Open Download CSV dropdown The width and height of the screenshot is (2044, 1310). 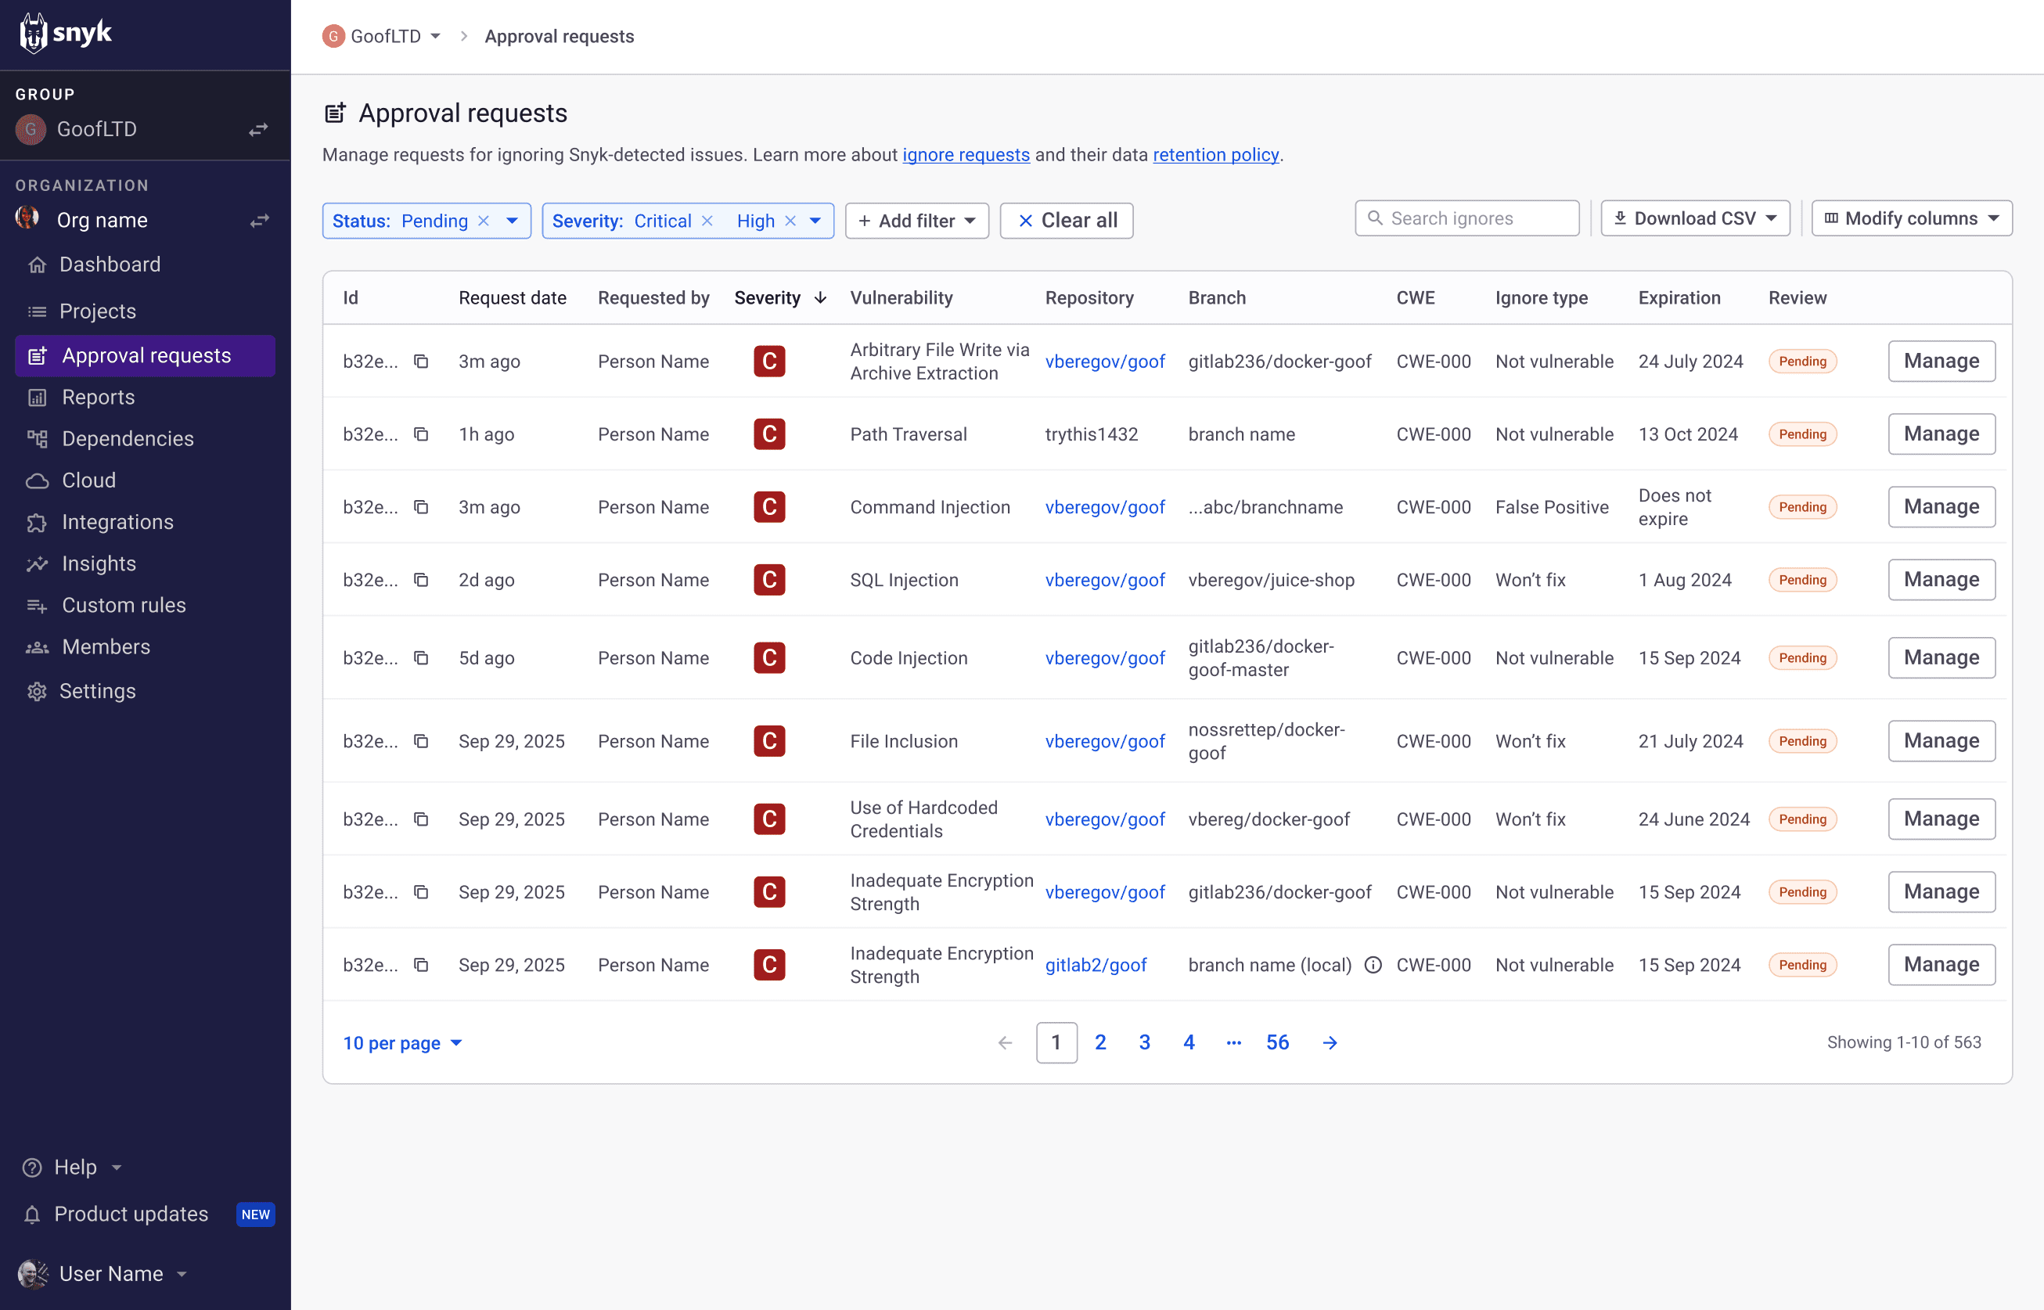pyautogui.click(x=1695, y=218)
